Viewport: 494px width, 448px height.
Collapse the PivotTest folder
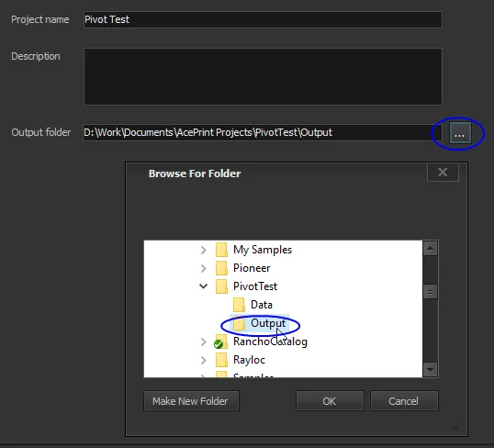(x=204, y=286)
